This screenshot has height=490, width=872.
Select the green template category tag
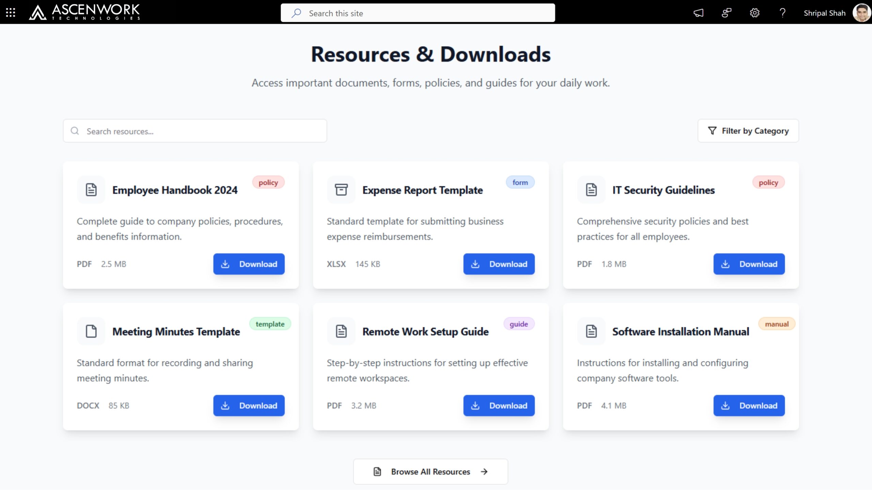pyautogui.click(x=270, y=324)
